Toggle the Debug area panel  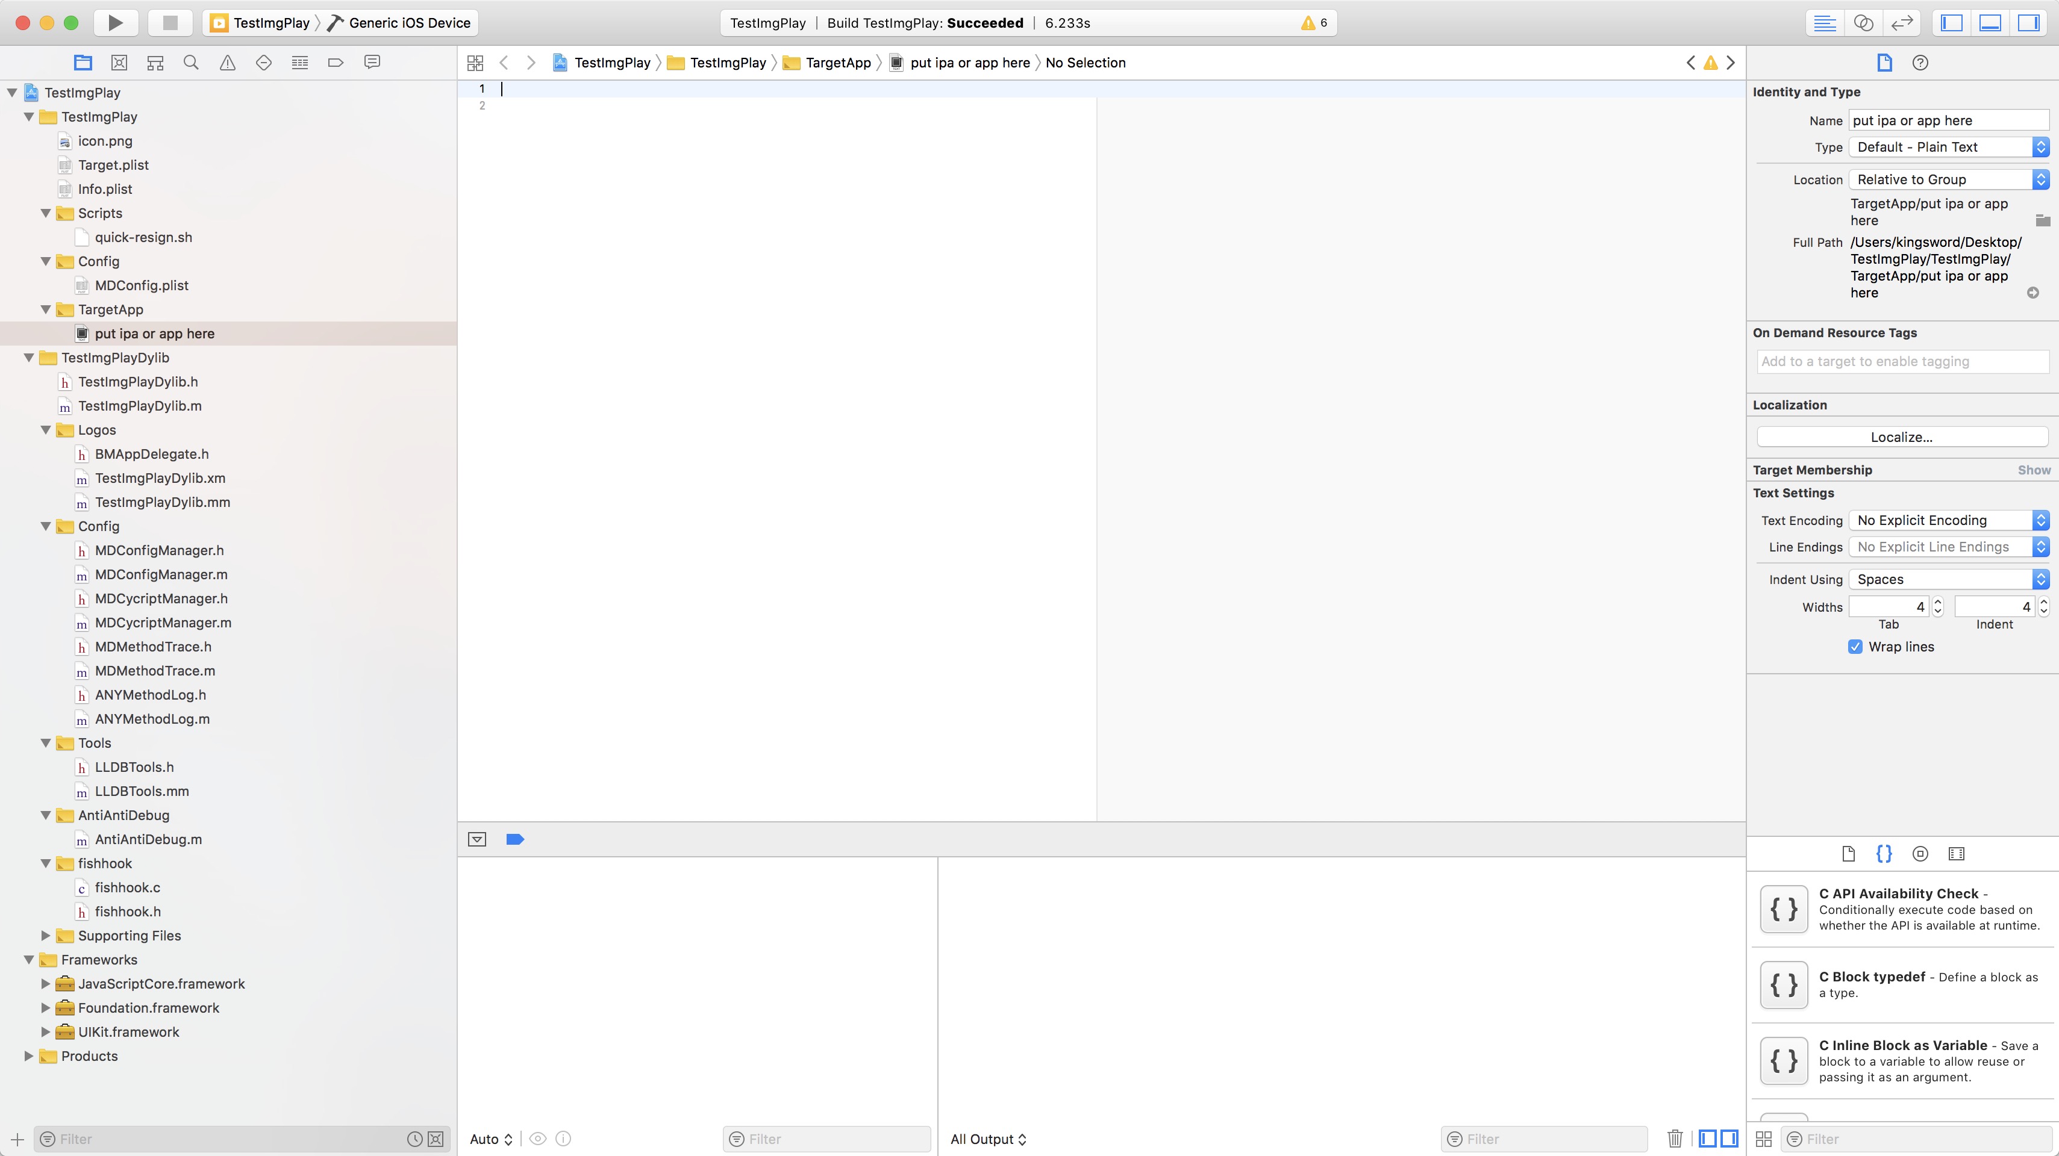1990,22
